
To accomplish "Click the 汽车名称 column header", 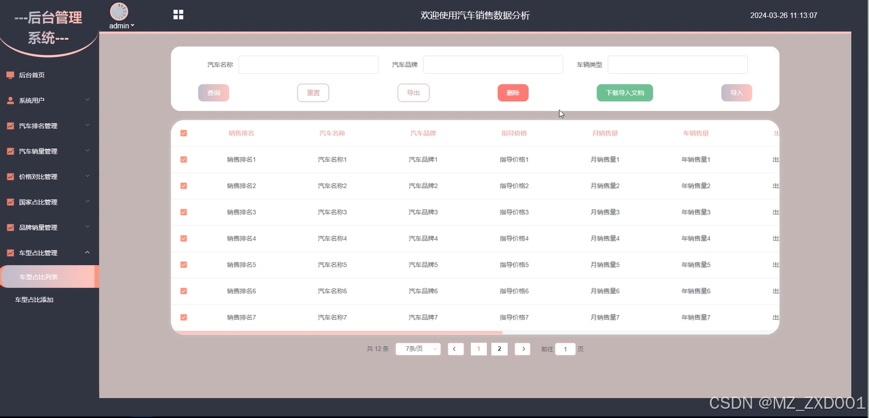I will [x=332, y=133].
